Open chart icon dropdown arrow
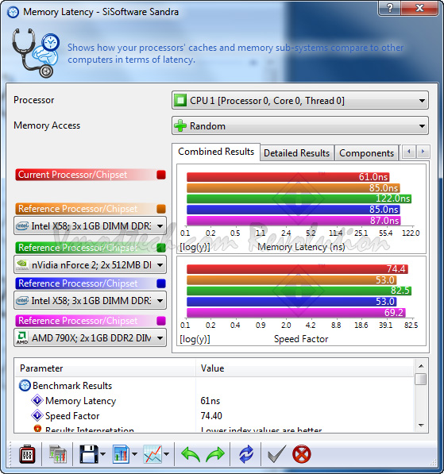This screenshot has height=474, width=444. (166, 454)
